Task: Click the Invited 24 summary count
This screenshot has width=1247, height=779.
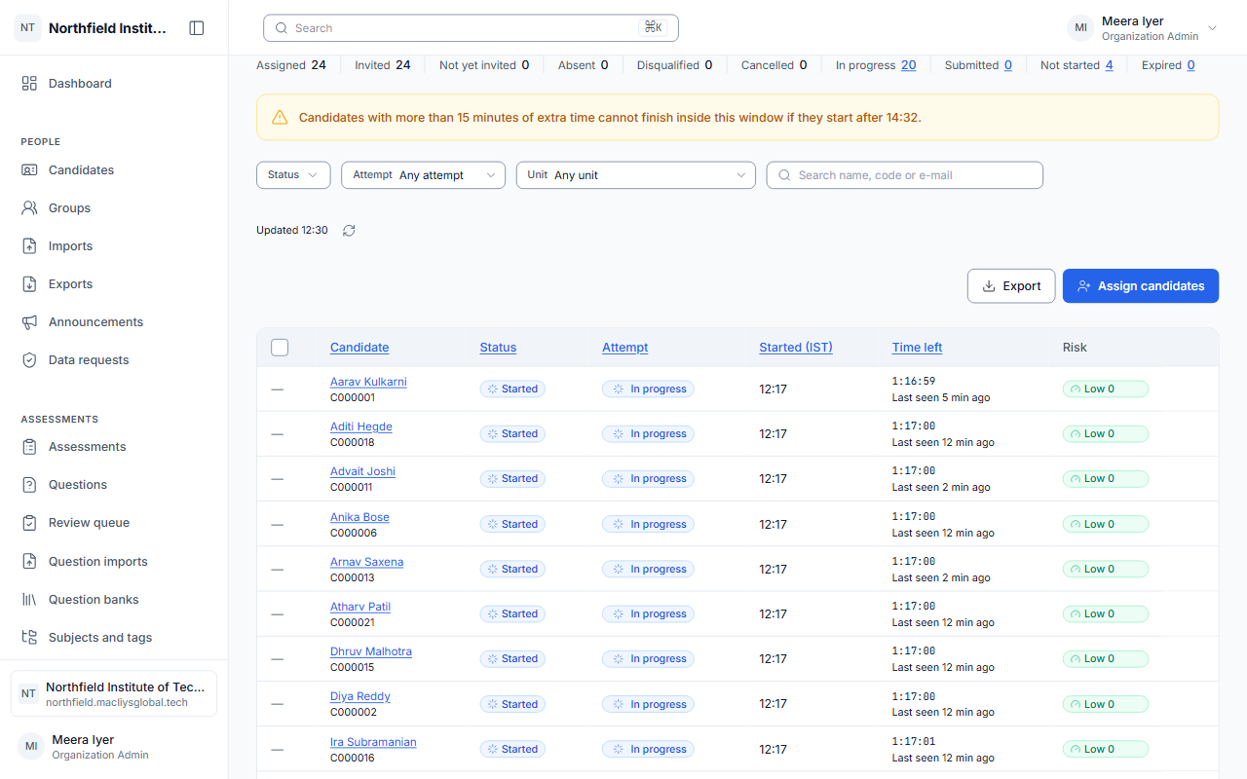Action: (x=383, y=65)
